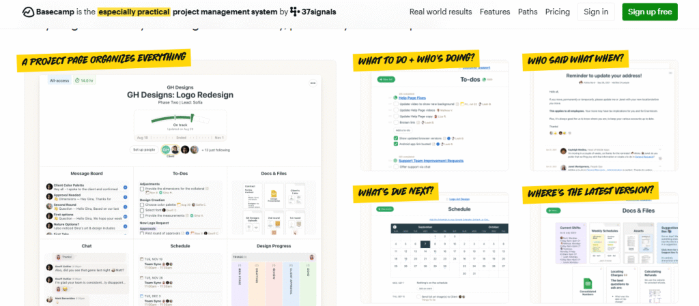This screenshot has width=699, height=306.
Task: Check 'First round of approvals' to-do
Action: click(x=142, y=232)
